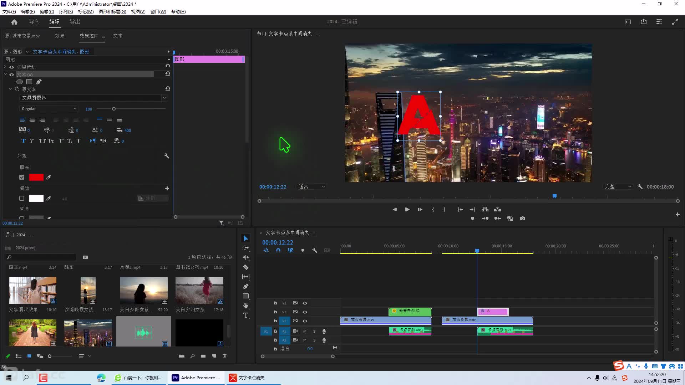Open the playback resolution dropdown
Image resolution: width=685 pixels, height=385 pixels.
[618, 186]
